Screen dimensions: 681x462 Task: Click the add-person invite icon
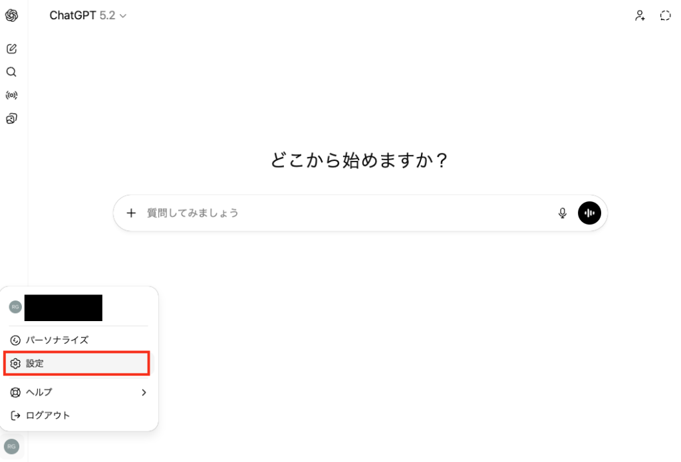pyautogui.click(x=640, y=15)
